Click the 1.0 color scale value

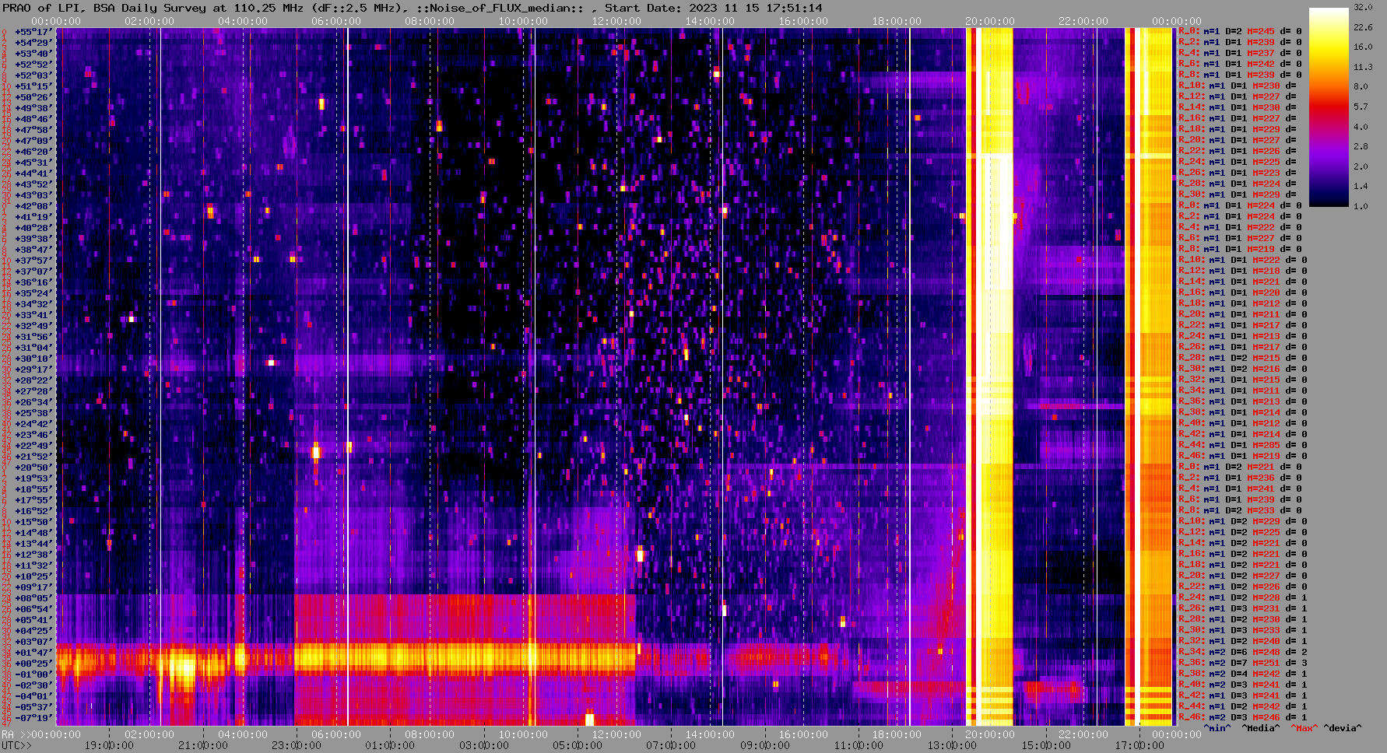[1361, 206]
